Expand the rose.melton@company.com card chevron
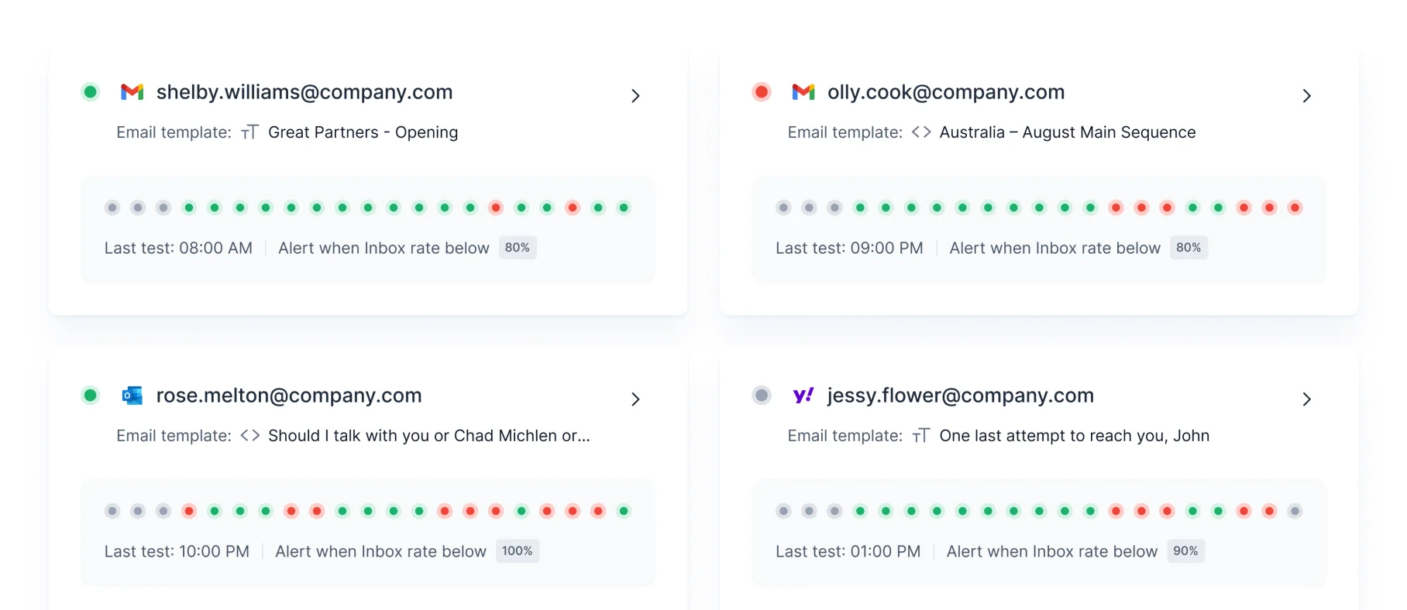 click(x=635, y=399)
